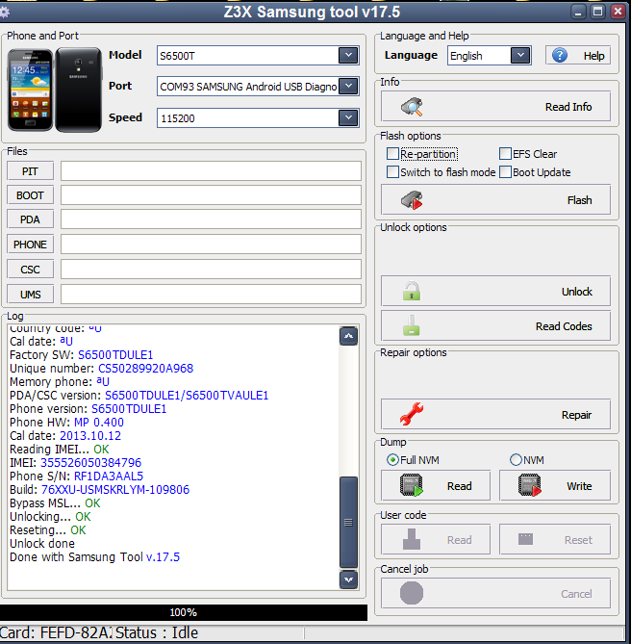The width and height of the screenshot is (631, 644).
Task: Click the BOOT file button
Action: click(31, 195)
